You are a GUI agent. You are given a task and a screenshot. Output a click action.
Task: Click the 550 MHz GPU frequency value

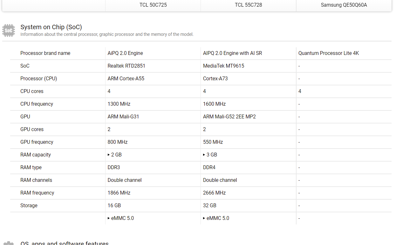coord(213,142)
